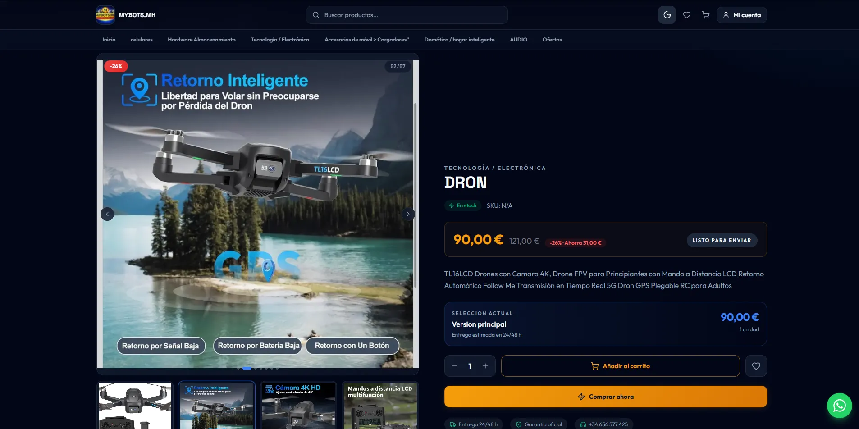
Task: Click the image gallery vertical scrollbar
Action: [x=415, y=195]
